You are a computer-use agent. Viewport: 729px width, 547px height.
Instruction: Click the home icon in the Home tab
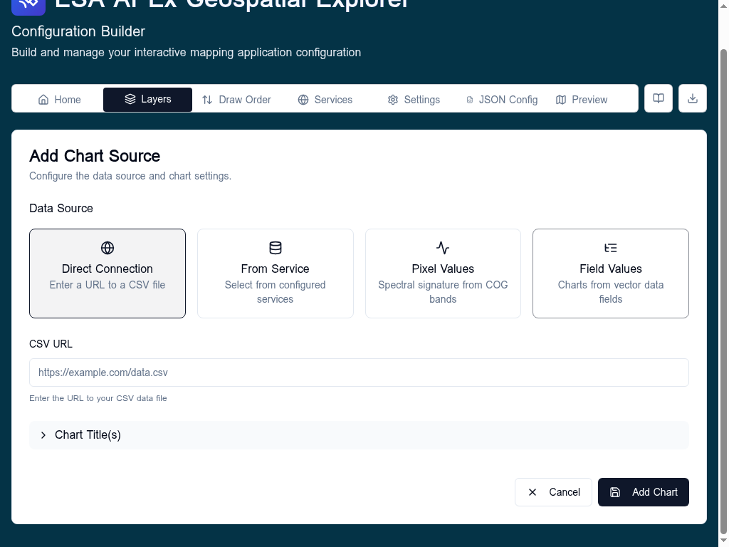pos(43,100)
